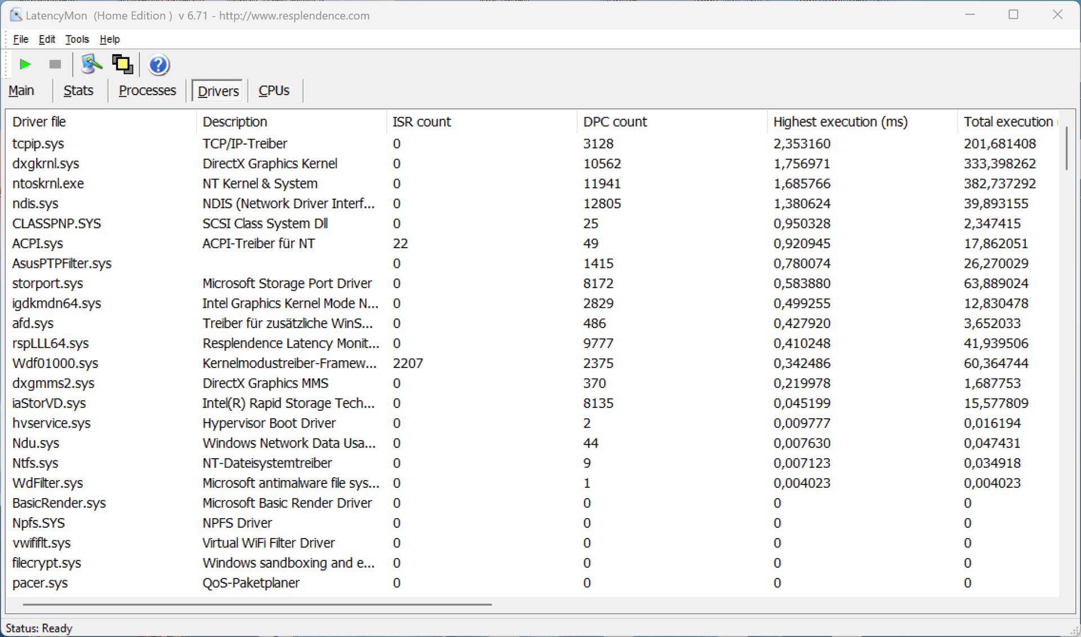Switch to the Processes tab
Viewport: 1081px width, 637px height.
point(147,91)
